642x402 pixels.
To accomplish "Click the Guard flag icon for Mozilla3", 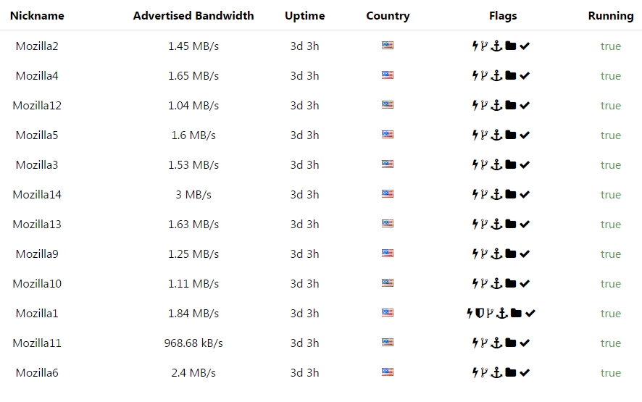I will click(x=484, y=164).
